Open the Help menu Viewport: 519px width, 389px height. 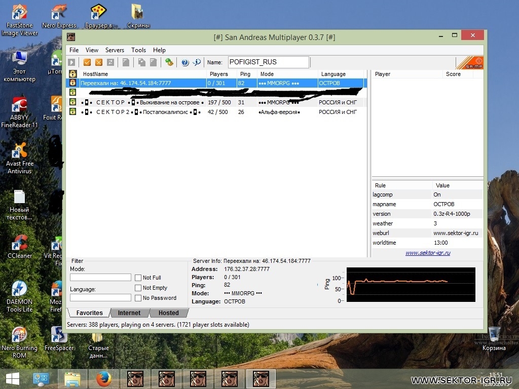coord(159,50)
